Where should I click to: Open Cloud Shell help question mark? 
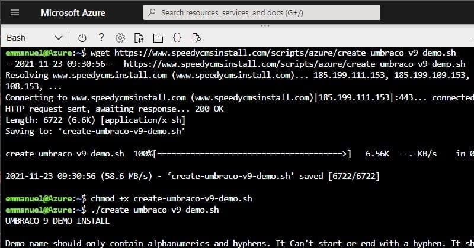(101, 38)
